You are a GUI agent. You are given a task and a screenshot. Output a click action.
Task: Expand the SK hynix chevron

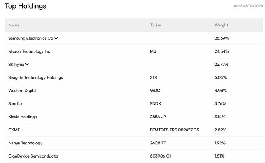(27, 64)
